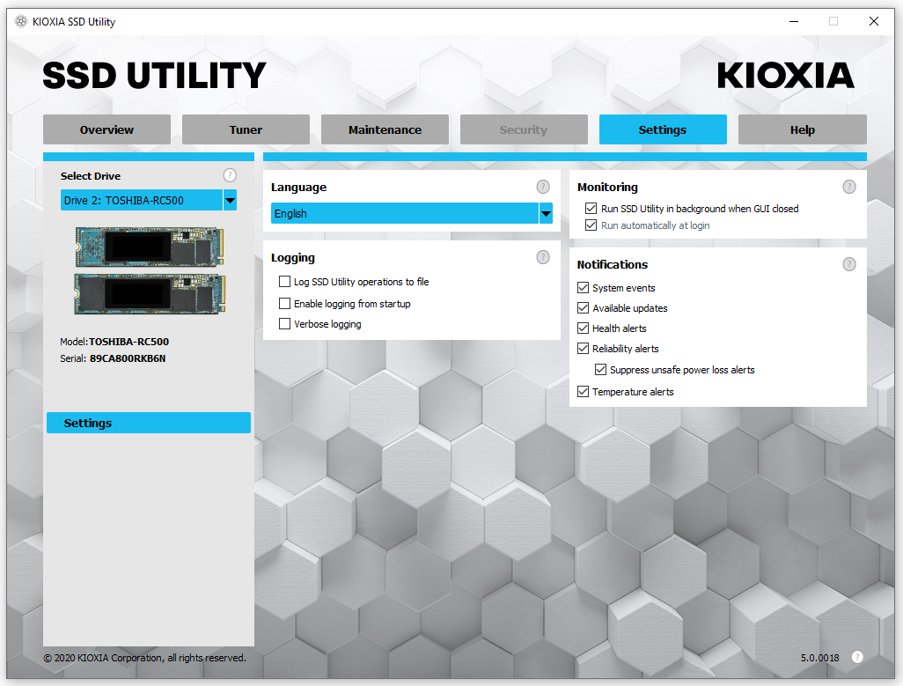Screen dimensions: 903x686
Task: Uncheck Suppress unsafe power loss alerts
Action: click(600, 370)
